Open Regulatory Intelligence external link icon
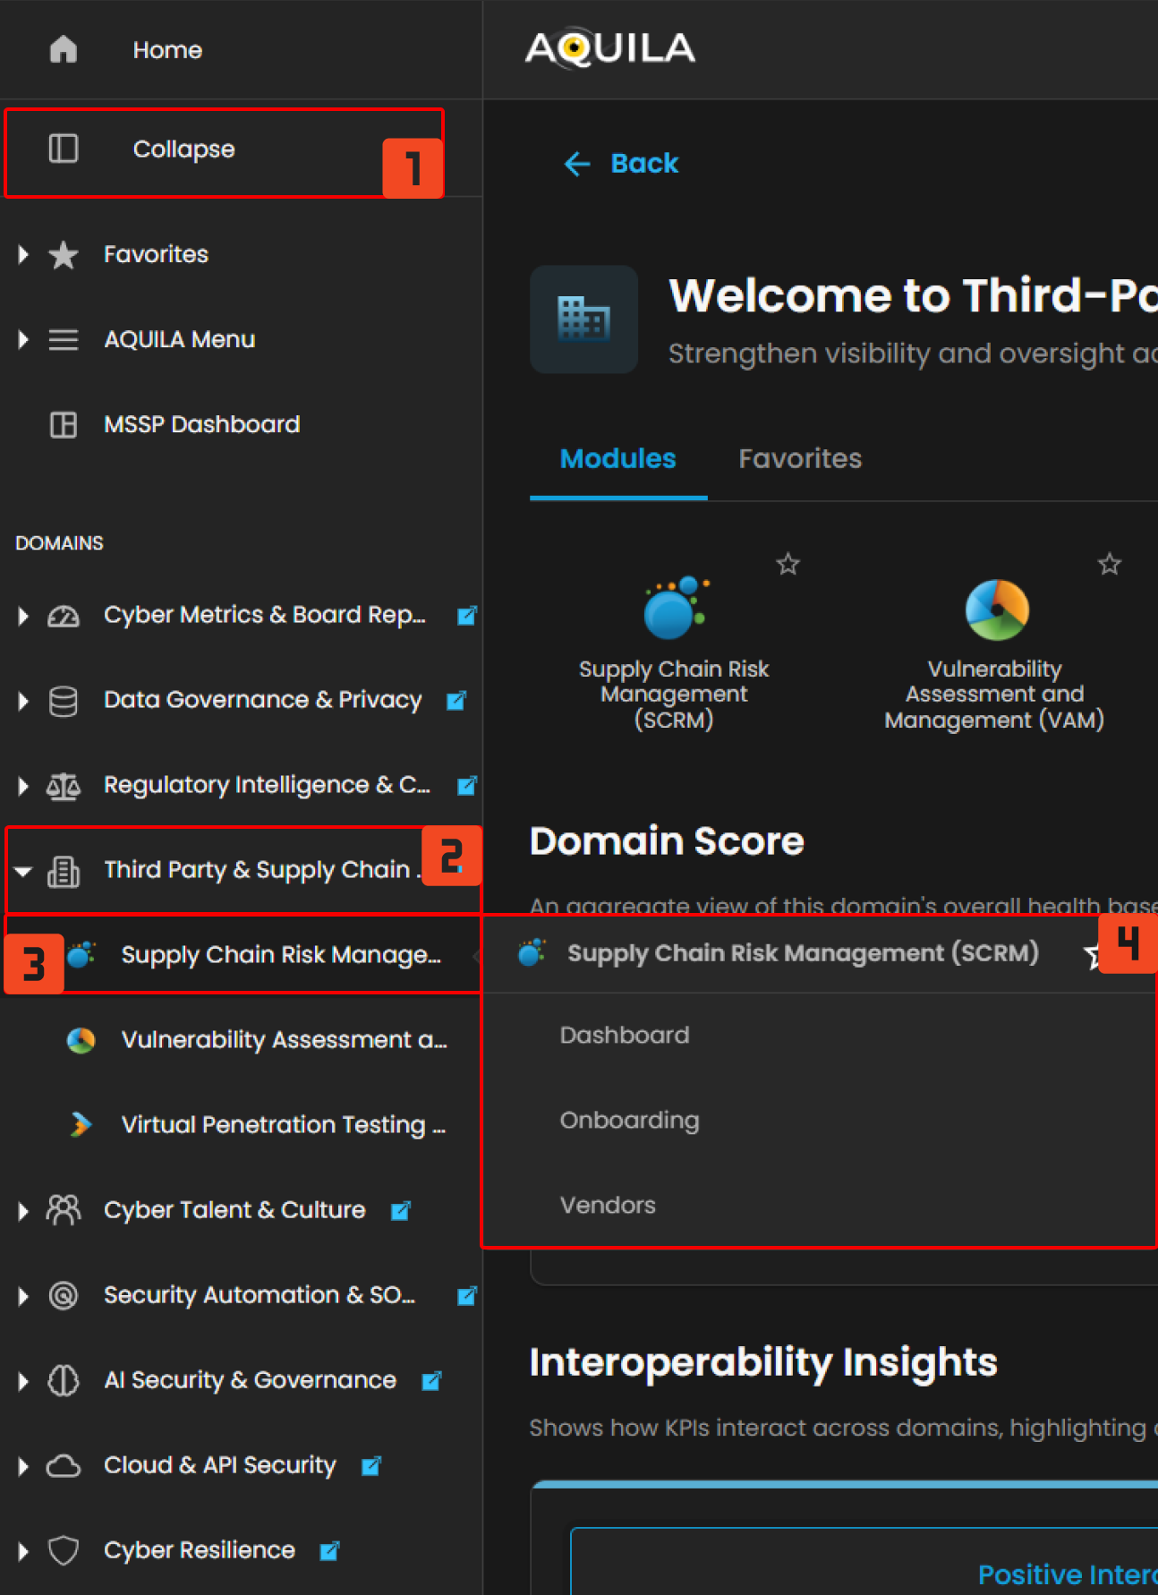This screenshot has height=1595, width=1158. 466,785
